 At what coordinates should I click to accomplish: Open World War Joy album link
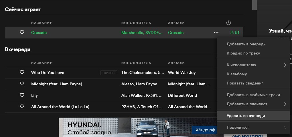(x=182, y=72)
